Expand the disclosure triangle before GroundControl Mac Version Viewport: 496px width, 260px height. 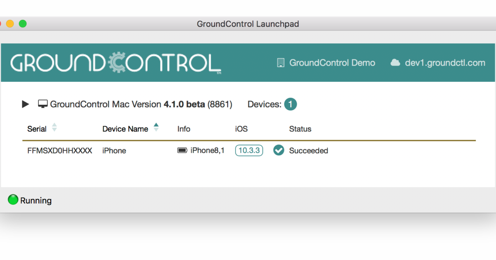tap(25, 104)
